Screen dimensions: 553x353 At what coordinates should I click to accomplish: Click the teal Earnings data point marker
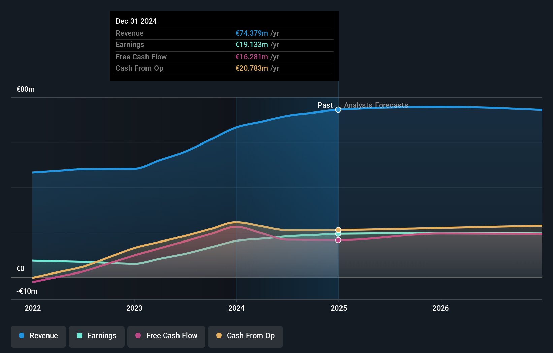tap(338, 234)
